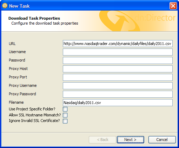Check Ignore Invalid SSL Certificate option
Screen dimensions: 179x148
click(65, 121)
